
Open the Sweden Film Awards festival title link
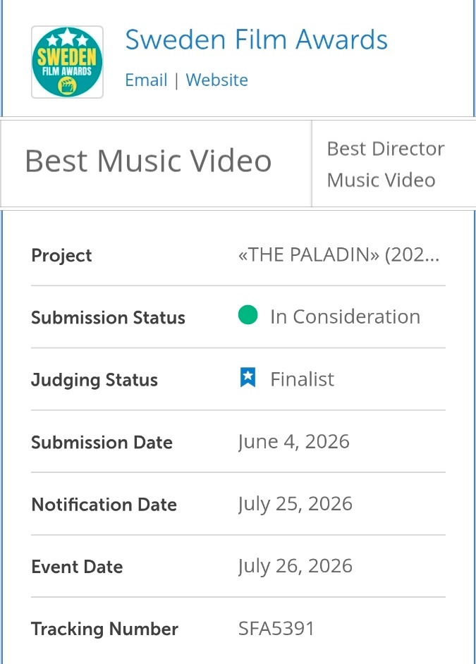click(256, 39)
